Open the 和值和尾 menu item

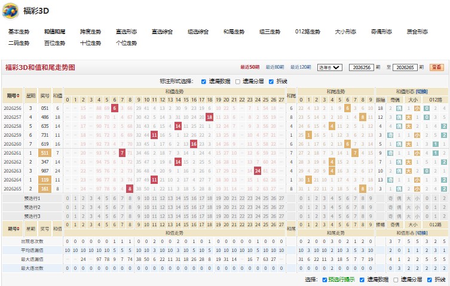pos(54,32)
